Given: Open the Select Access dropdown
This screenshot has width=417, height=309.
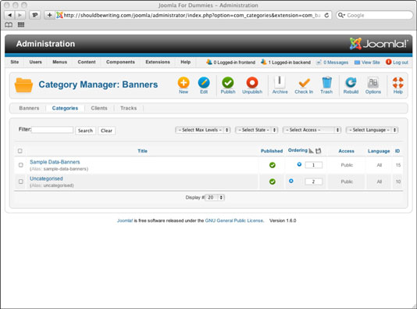Looking at the screenshot, I should click(x=312, y=130).
